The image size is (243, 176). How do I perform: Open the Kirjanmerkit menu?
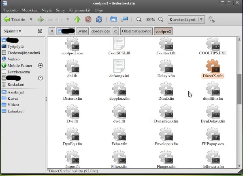click(80, 10)
